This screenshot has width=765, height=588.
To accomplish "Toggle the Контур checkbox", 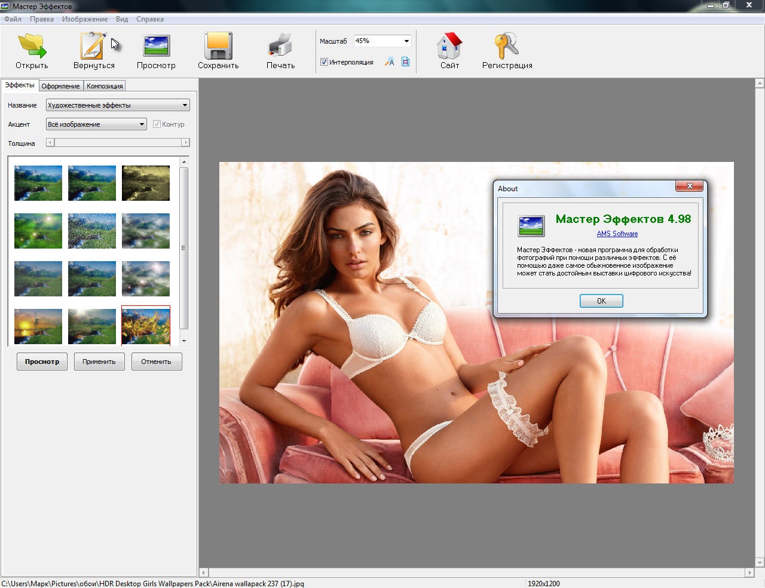I will (x=157, y=124).
